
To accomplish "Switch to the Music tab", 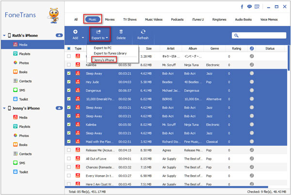I will pyautogui.click(x=93, y=19).
